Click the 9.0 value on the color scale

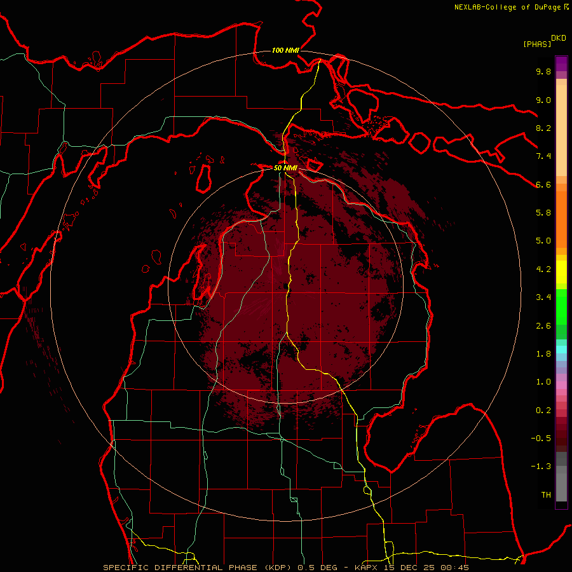click(543, 100)
